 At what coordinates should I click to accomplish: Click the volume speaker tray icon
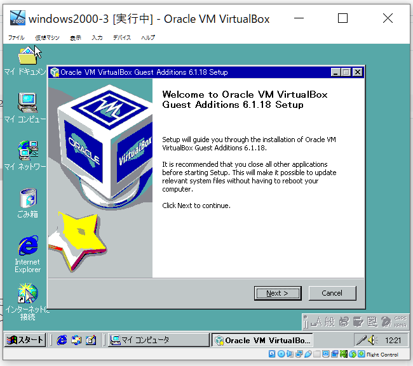pos(373,340)
